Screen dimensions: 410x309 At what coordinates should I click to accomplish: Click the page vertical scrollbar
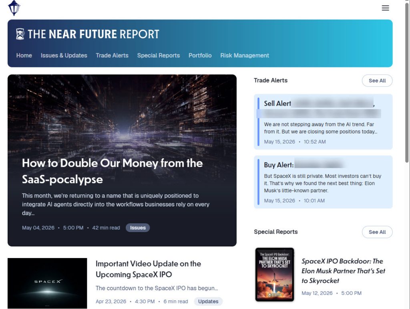tap(407, 83)
